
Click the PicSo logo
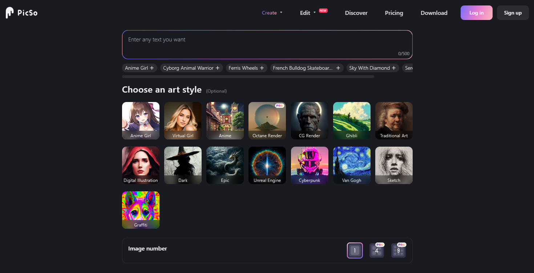click(22, 13)
